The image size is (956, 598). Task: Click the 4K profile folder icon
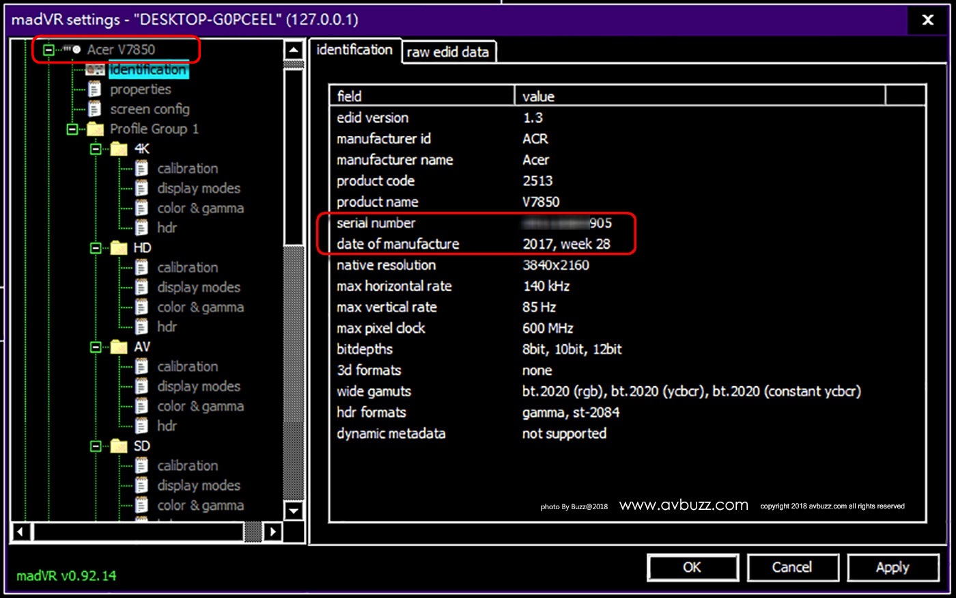tap(119, 149)
